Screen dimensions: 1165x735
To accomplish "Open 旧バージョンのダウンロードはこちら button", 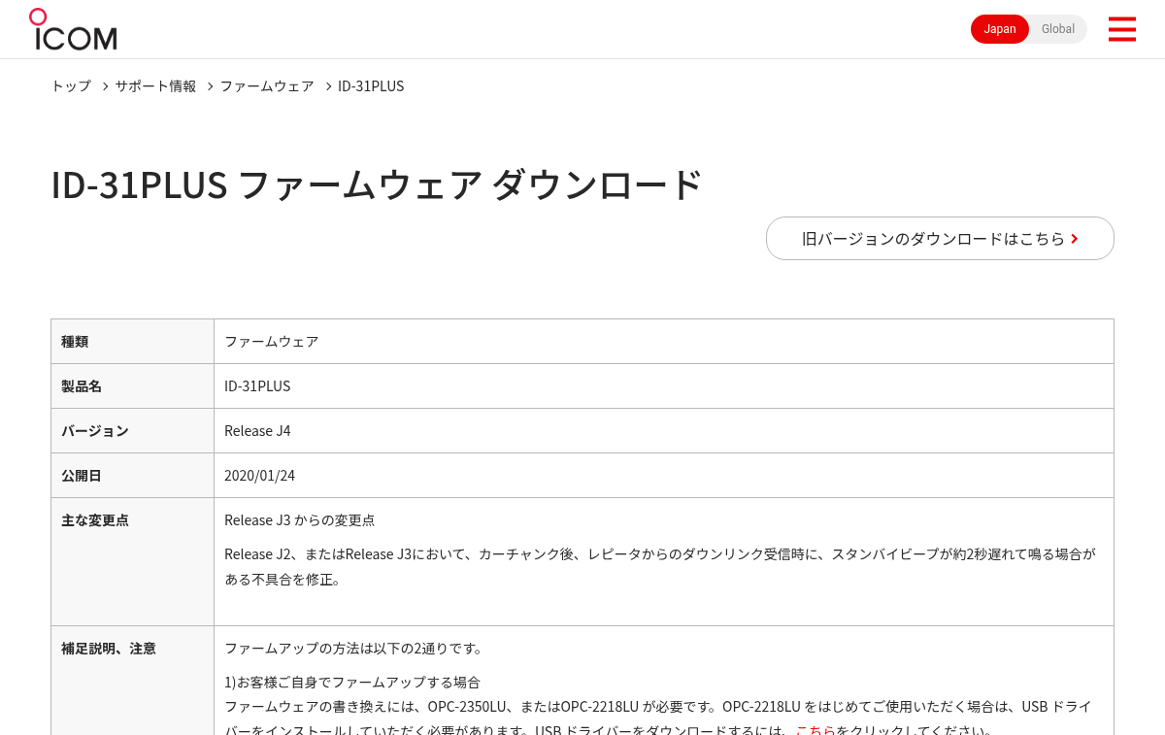I will [940, 238].
